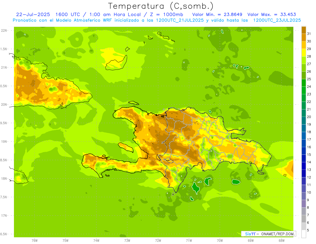Click the 70W longitude axis label
The image size is (316, 244).
point(220,241)
